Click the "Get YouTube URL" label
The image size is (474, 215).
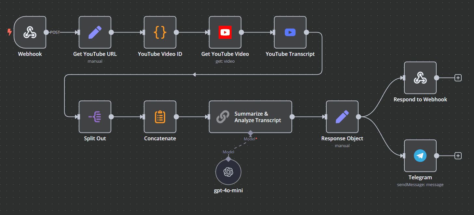(x=95, y=54)
